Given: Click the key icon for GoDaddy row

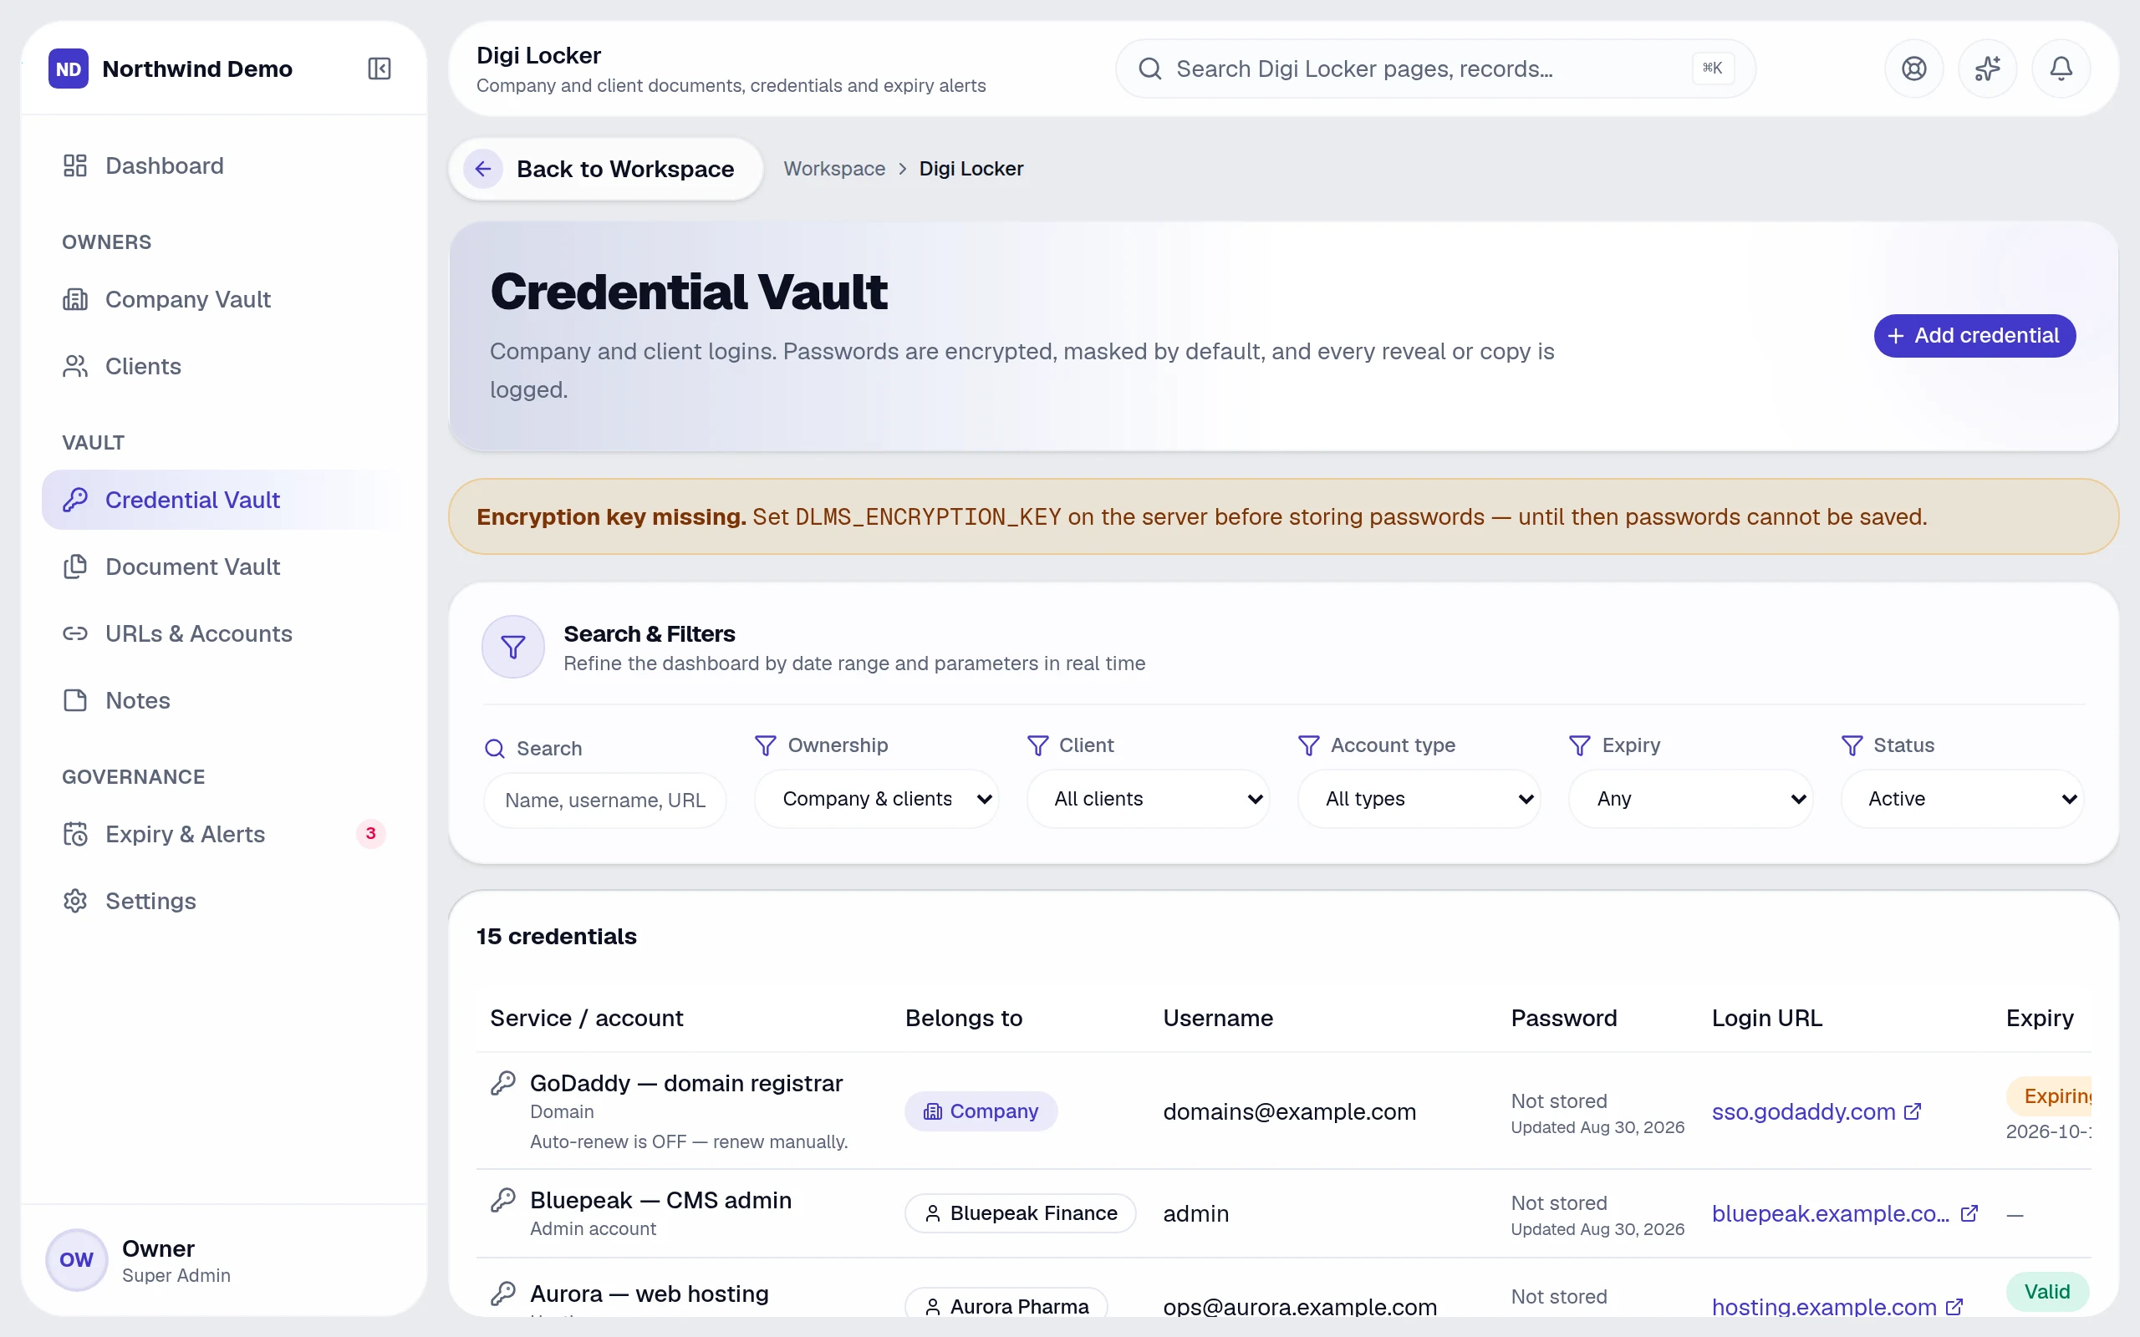Looking at the screenshot, I should click(x=503, y=1083).
